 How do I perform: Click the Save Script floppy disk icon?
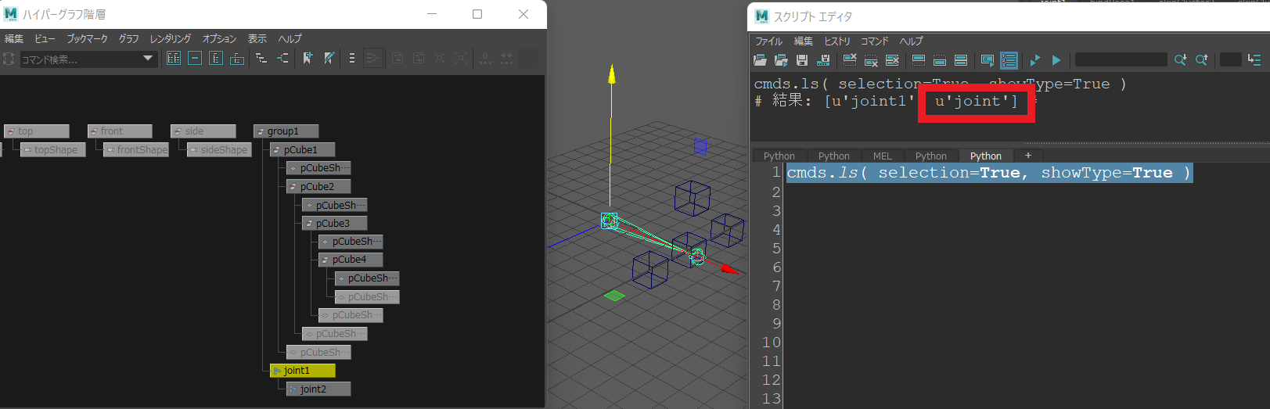802,60
